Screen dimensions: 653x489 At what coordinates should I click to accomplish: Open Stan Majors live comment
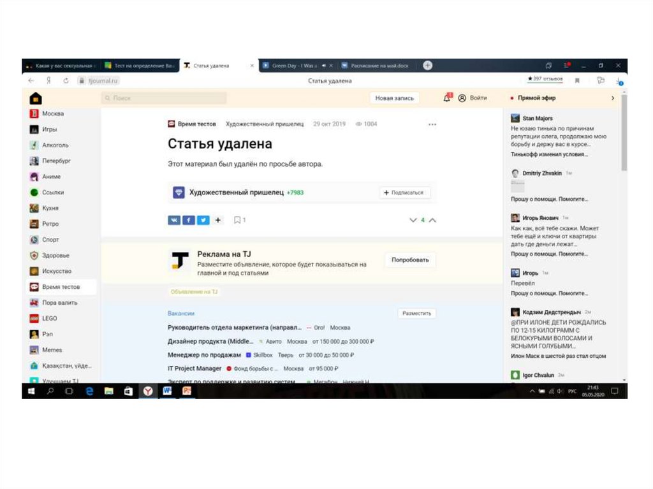point(559,131)
